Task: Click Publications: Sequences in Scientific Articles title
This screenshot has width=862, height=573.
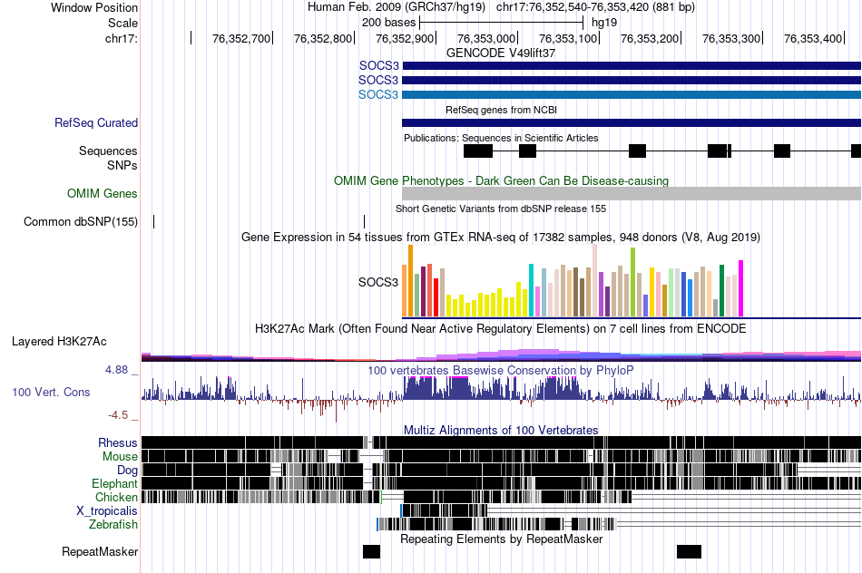Action: coord(501,138)
